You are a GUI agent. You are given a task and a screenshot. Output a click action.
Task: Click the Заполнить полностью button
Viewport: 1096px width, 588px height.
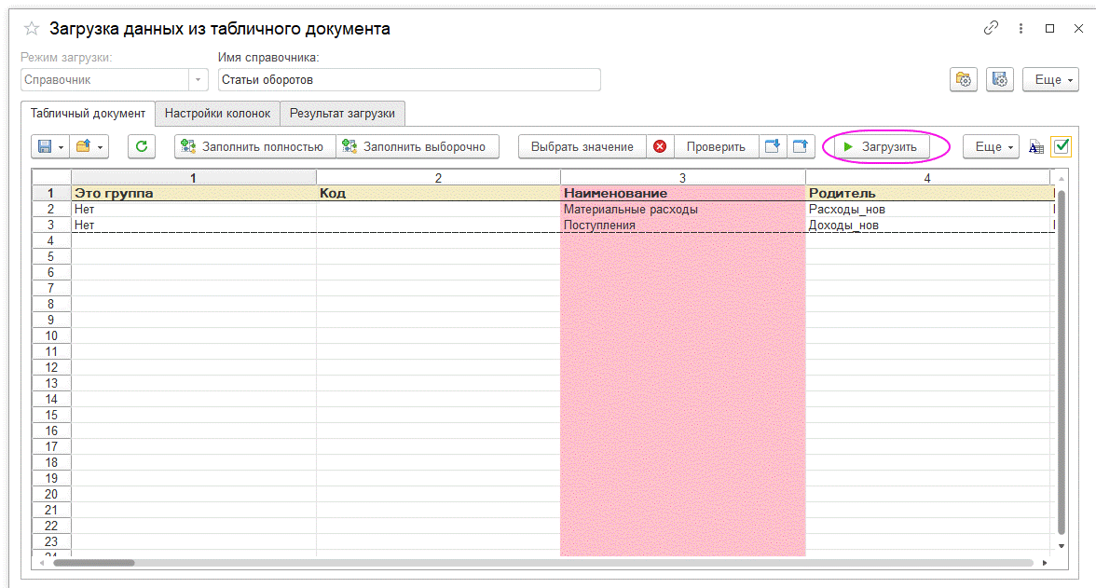coord(254,146)
